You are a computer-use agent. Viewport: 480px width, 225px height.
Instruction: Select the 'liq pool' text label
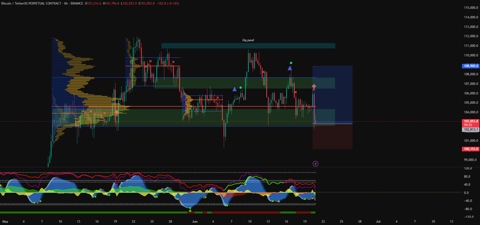tap(248, 40)
